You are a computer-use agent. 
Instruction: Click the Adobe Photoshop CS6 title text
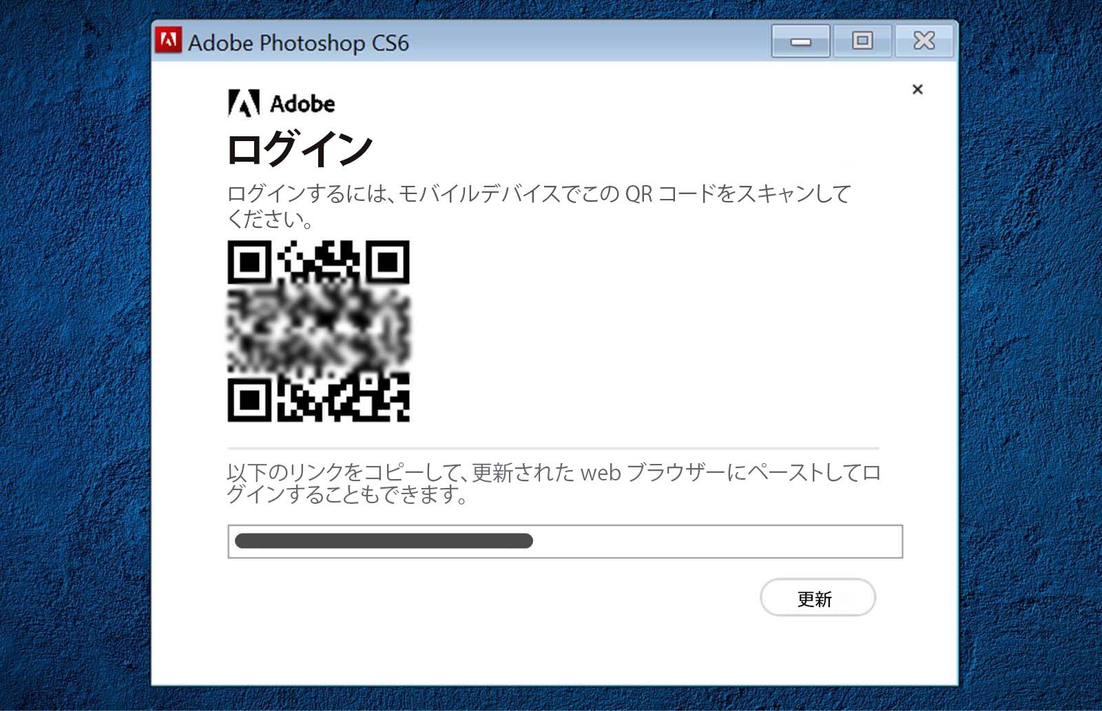pyautogui.click(x=298, y=43)
